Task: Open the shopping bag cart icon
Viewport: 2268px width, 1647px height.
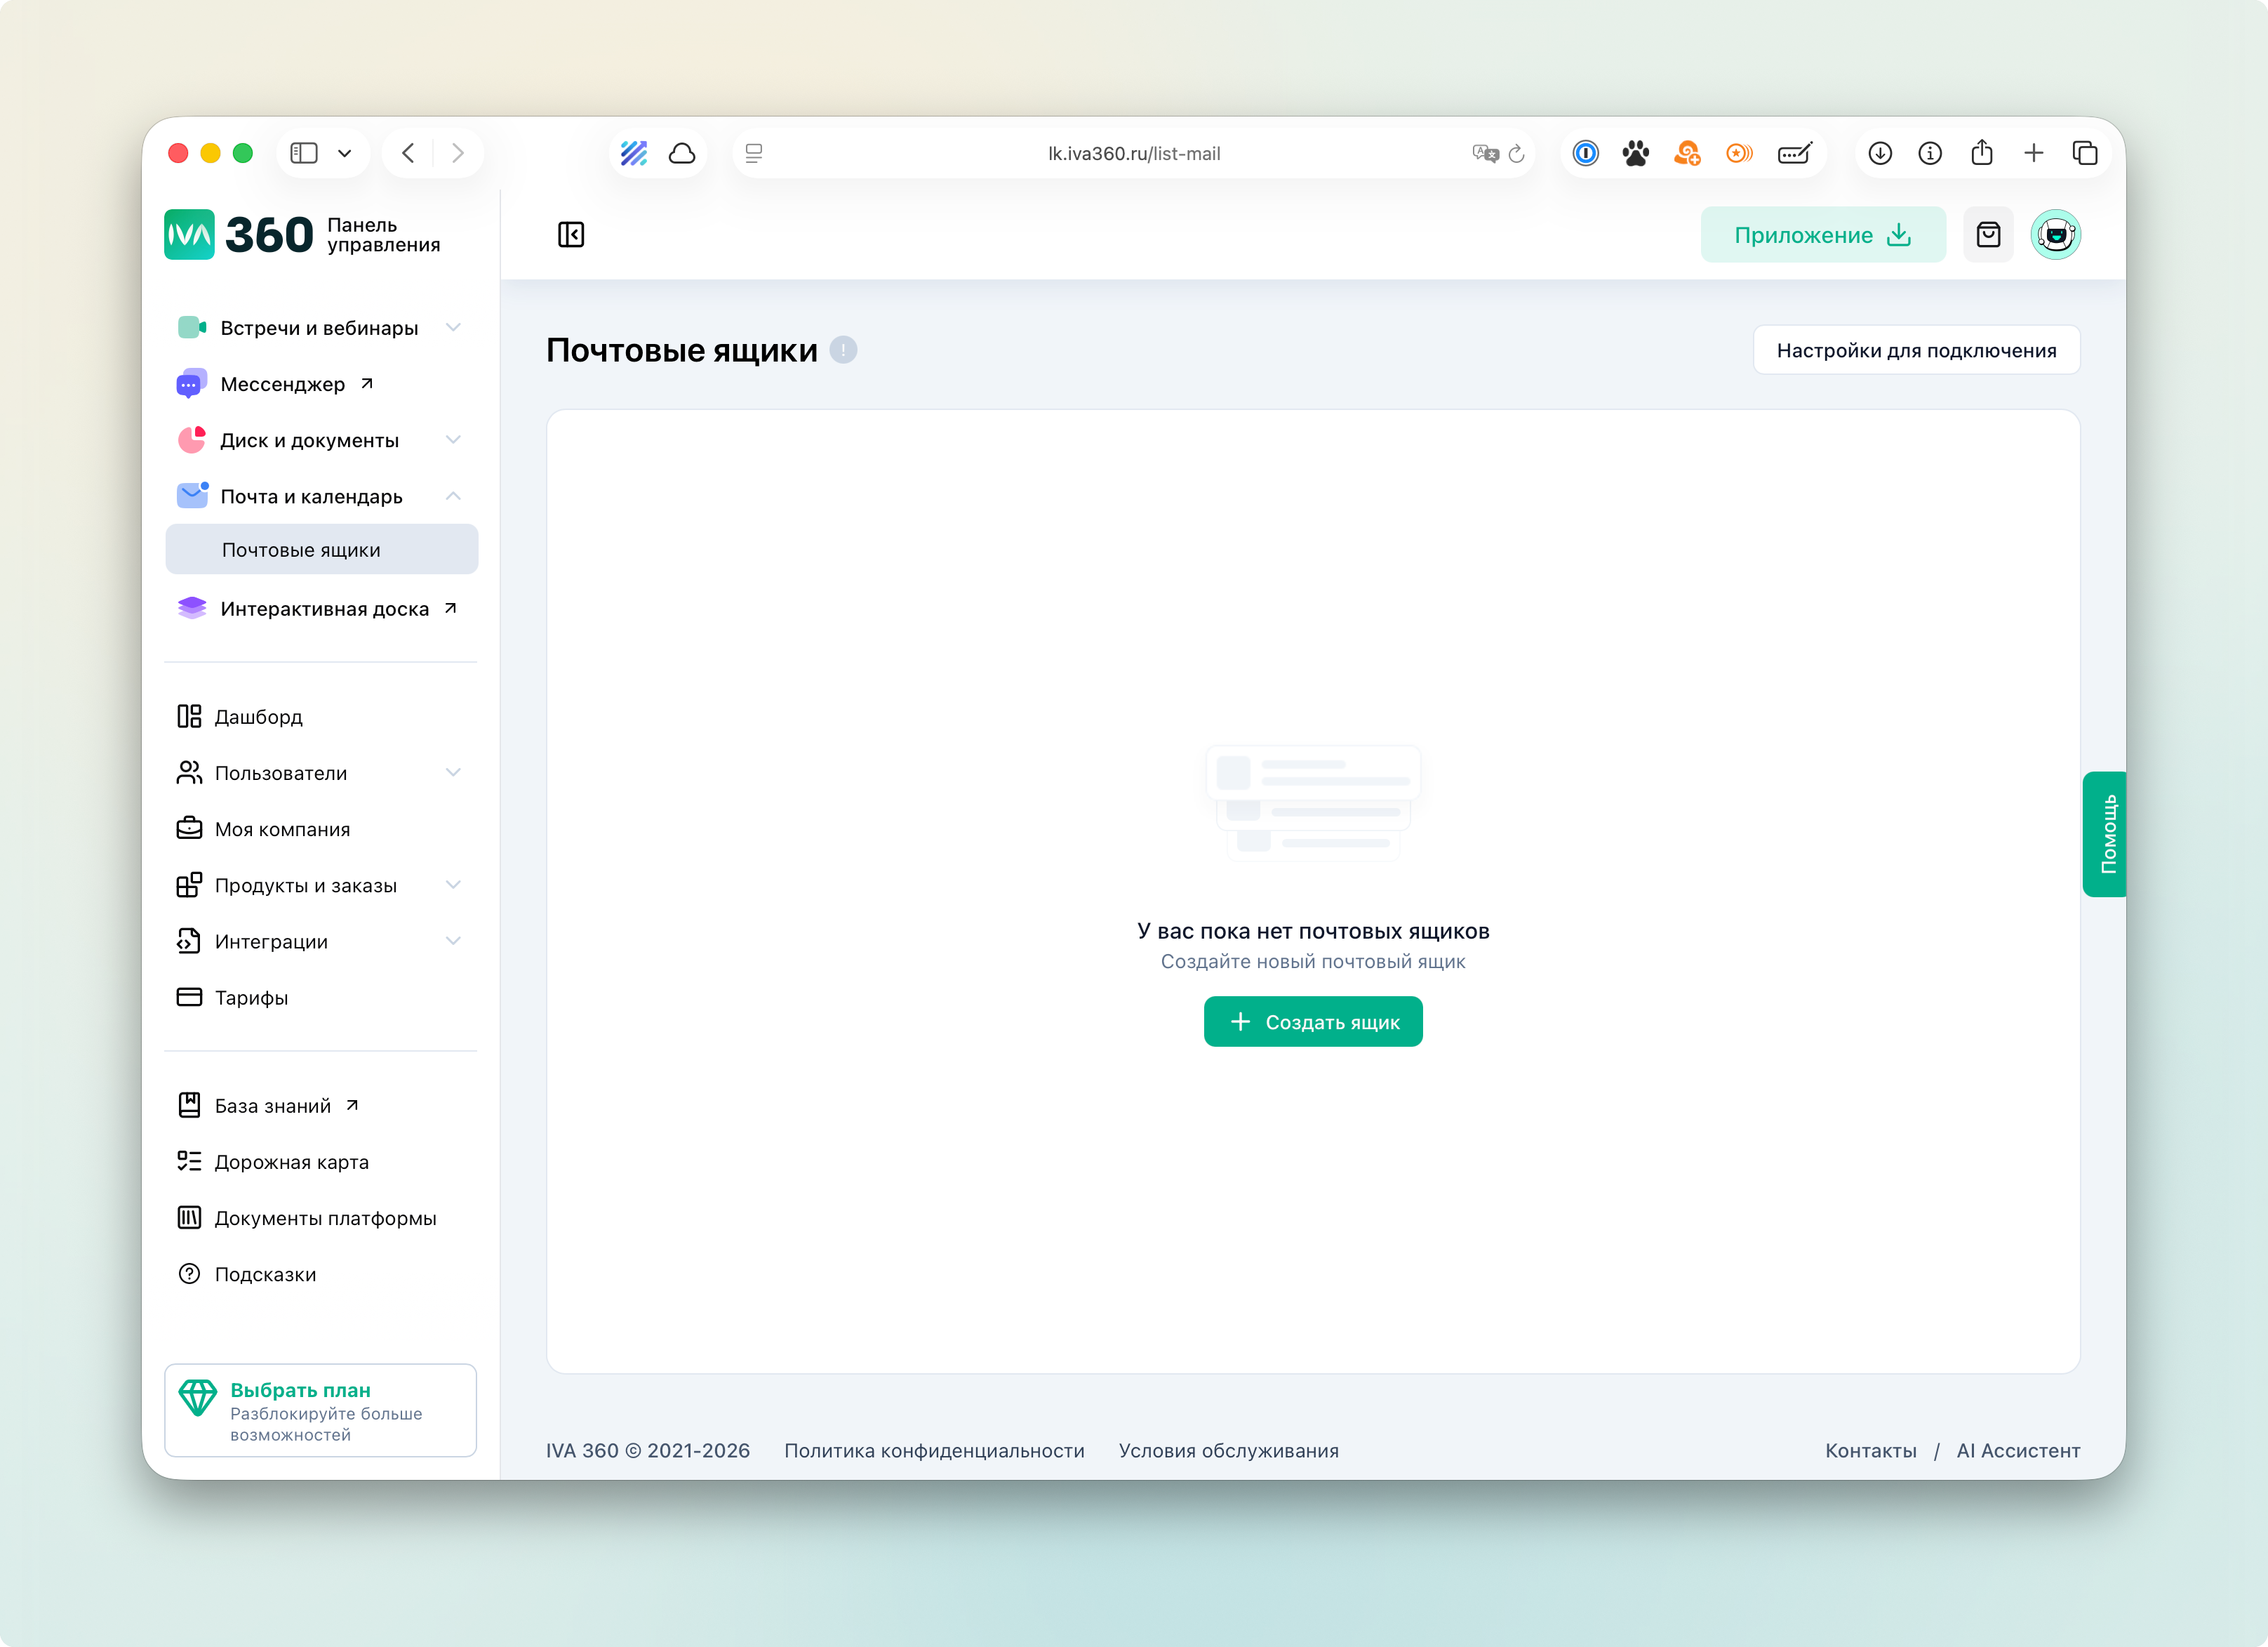Action: click(x=1988, y=235)
